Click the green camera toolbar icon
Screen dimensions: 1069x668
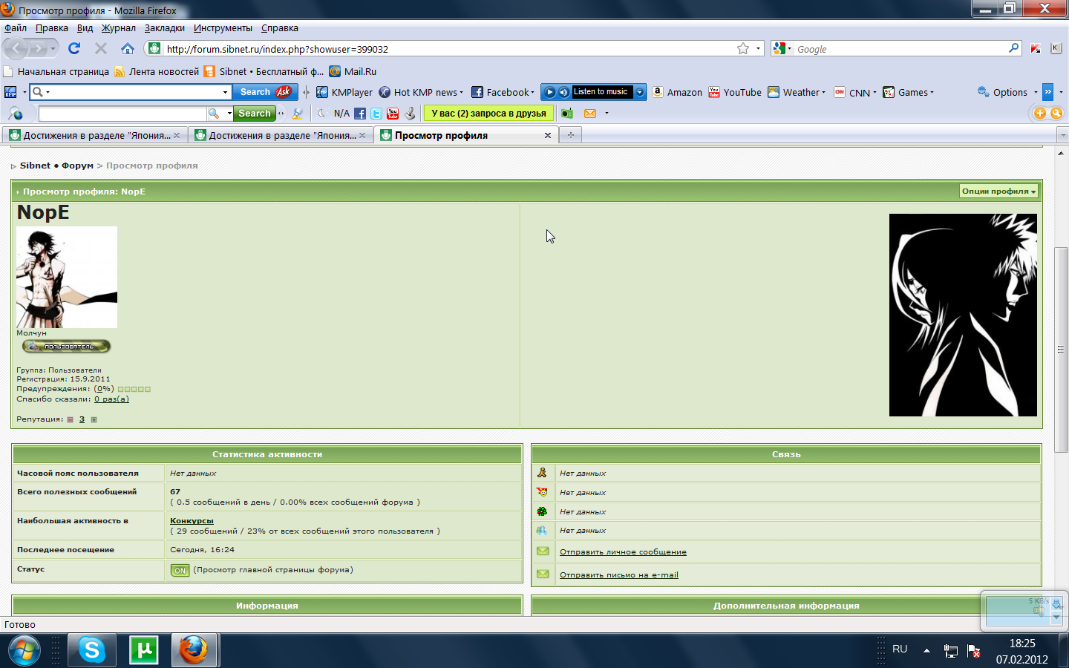[567, 114]
